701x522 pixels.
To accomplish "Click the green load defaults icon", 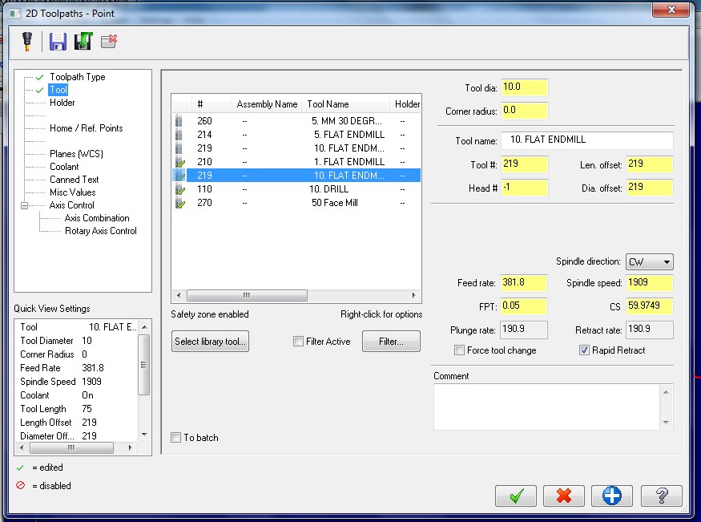I will pyautogui.click(x=83, y=41).
